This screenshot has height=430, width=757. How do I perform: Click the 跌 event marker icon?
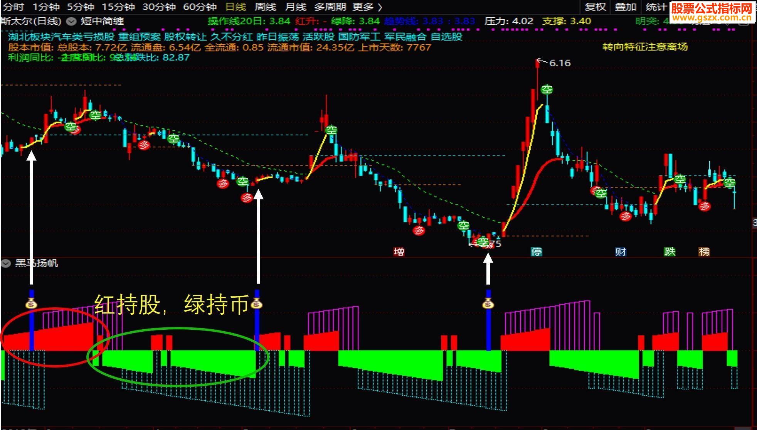point(670,252)
